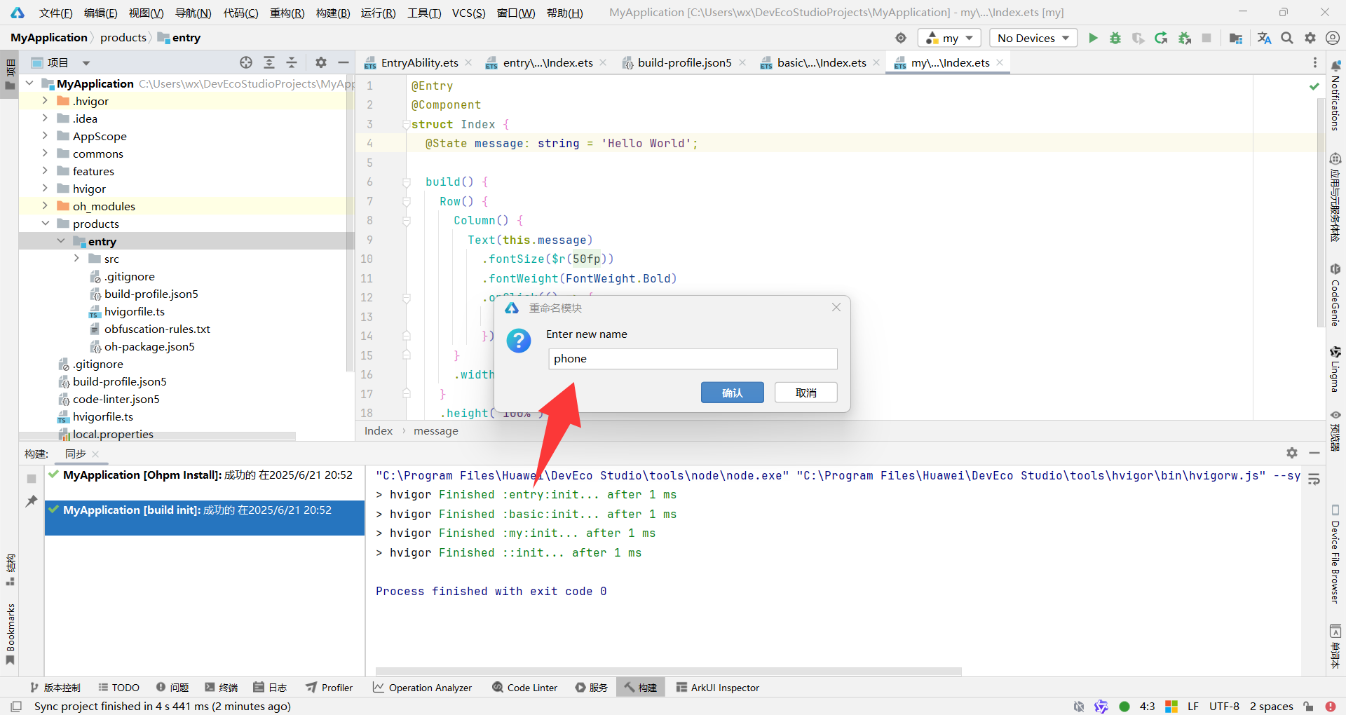This screenshot has width=1346, height=715.
Task: Toggle read-only lock icon in status bar
Action: coord(1308,707)
